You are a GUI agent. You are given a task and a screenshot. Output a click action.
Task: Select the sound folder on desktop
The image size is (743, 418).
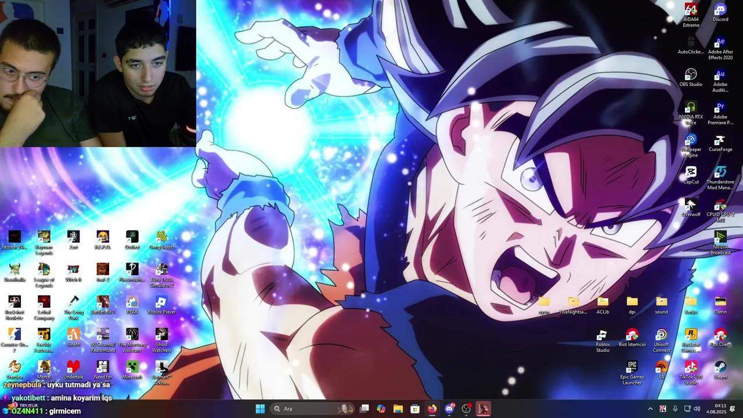(x=661, y=305)
